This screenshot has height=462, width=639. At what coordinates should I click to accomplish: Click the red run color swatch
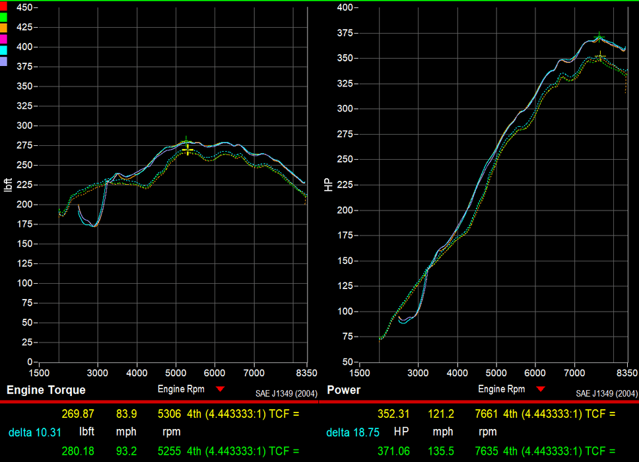[3, 6]
